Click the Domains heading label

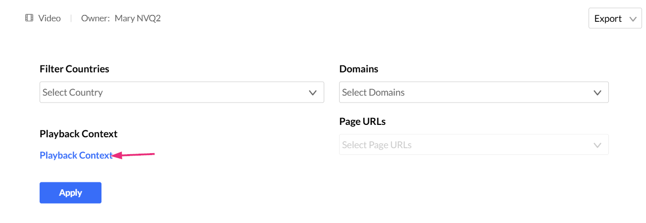[x=358, y=69]
